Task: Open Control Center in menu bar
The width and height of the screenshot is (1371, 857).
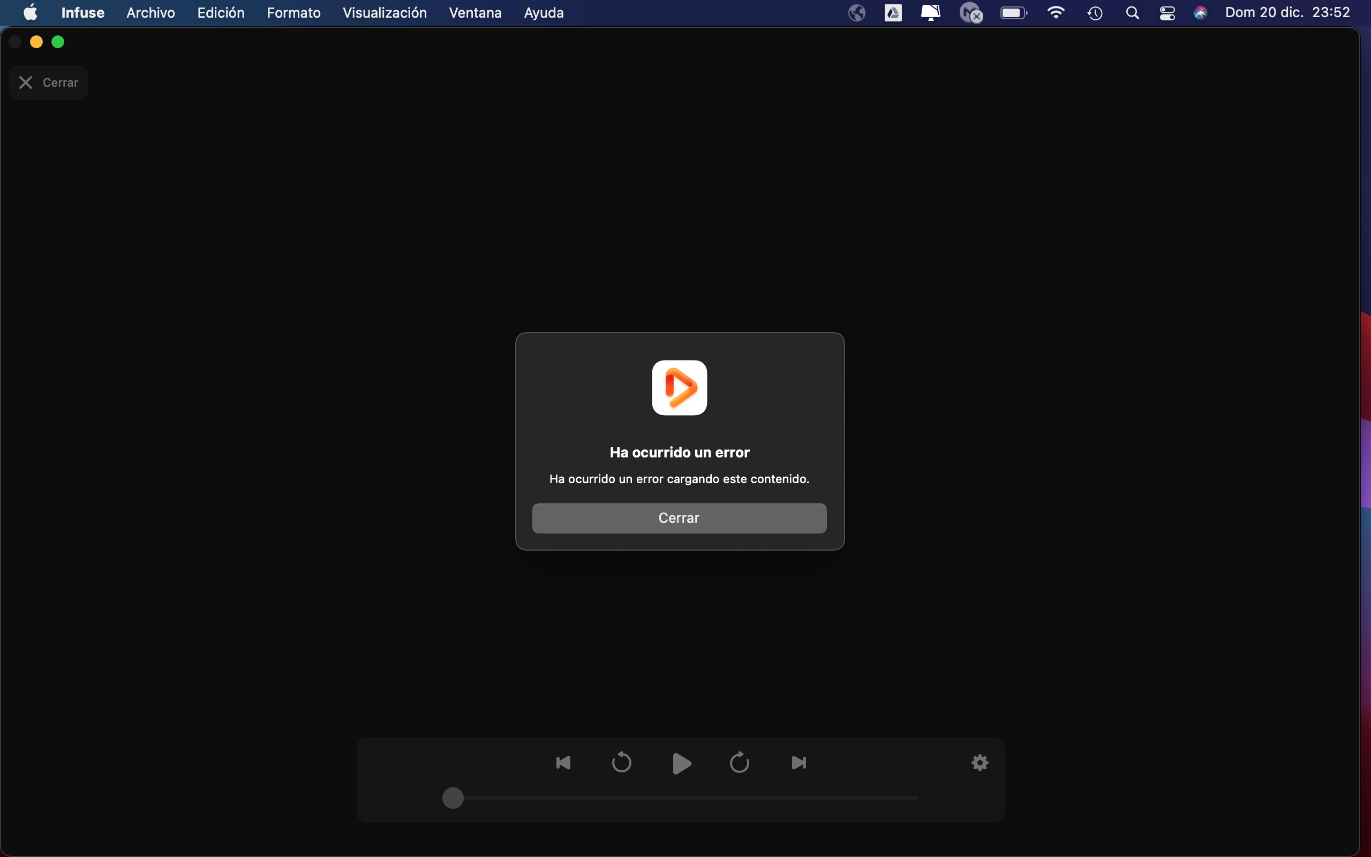Action: pos(1167,12)
